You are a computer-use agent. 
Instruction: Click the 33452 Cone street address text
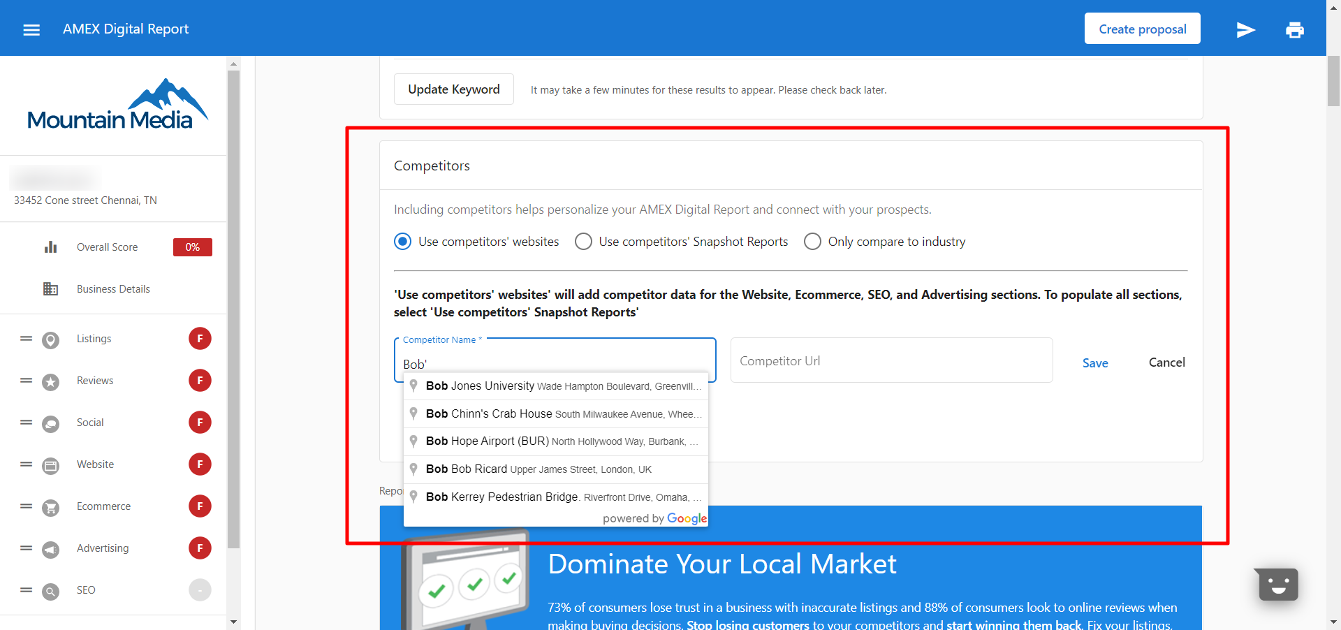(x=85, y=200)
